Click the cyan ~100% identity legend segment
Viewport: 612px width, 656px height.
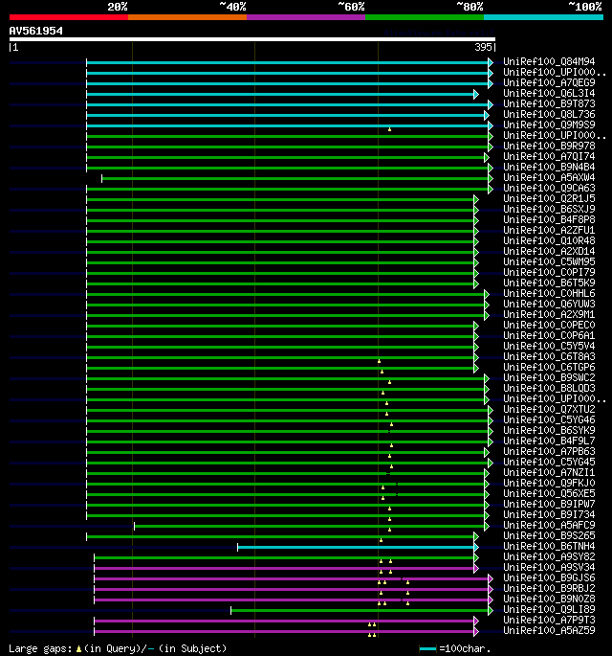coord(543,17)
